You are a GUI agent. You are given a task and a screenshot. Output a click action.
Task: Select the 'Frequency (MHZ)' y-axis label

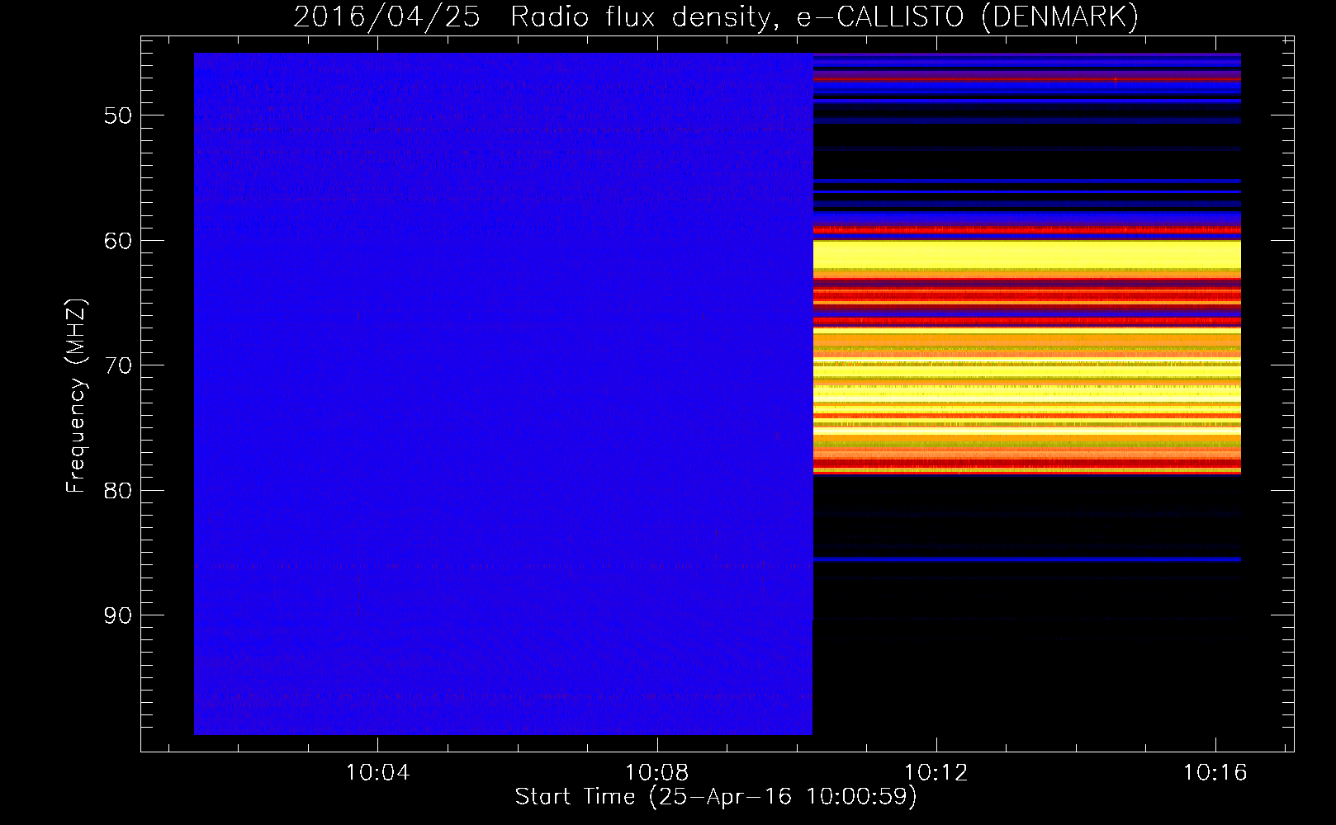[x=76, y=396]
